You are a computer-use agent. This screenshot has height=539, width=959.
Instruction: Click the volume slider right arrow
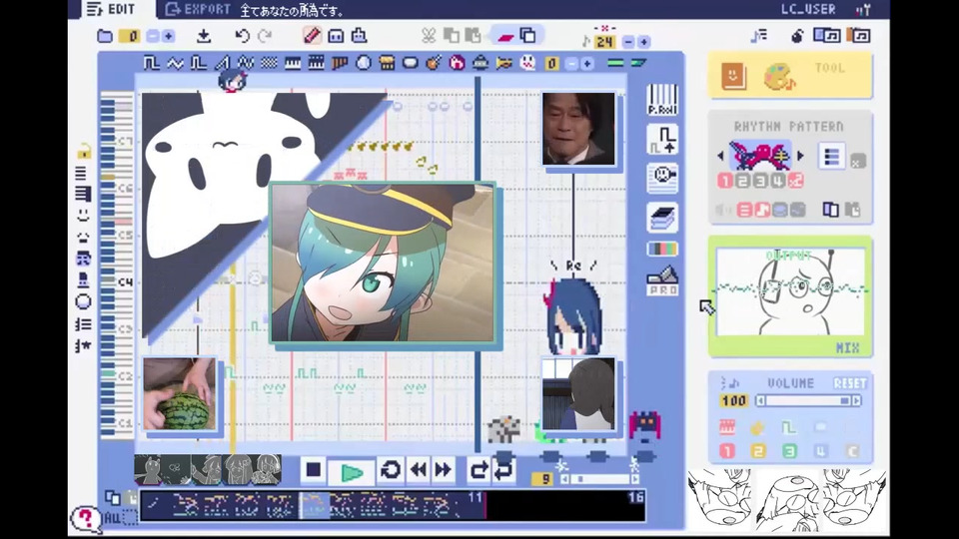tap(856, 401)
